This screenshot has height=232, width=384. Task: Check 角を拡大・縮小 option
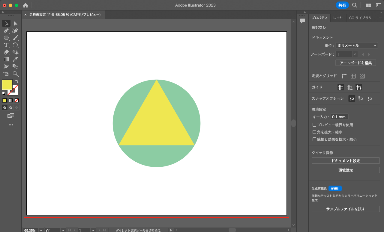(x=314, y=132)
